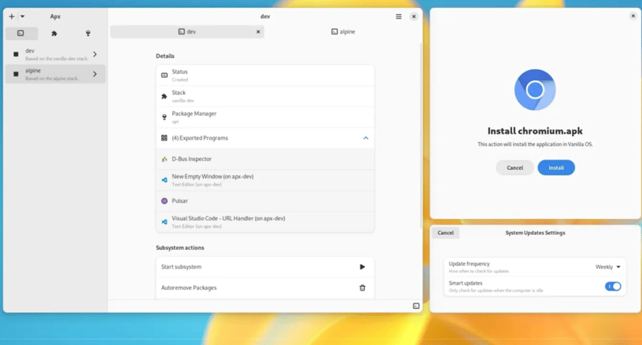Cancel the System Updates Settings dialog
642x345 pixels.
pyautogui.click(x=445, y=233)
